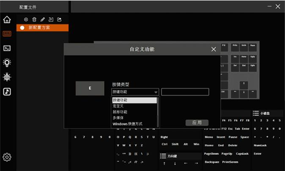Select right arrow key on keyboard preview
The height and width of the screenshot is (171, 285).
pyautogui.click(x=253, y=94)
